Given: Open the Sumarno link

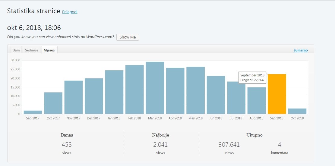Looking at the screenshot, I should click(300, 50).
